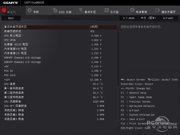Click the YES chassis status value
180x135 pixels.
coord(92,31)
